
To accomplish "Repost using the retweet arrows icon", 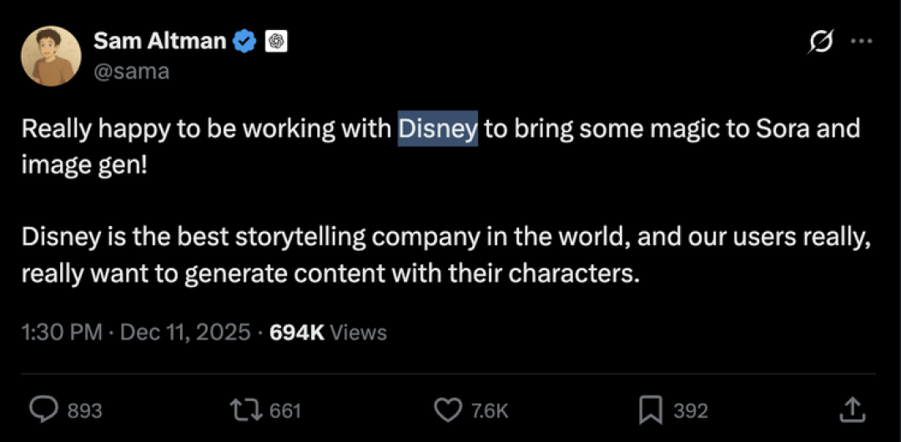I will click(246, 409).
